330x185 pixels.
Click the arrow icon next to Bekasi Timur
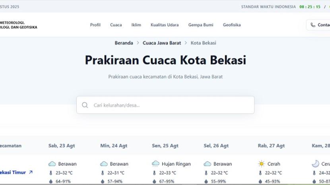point(31,172)
